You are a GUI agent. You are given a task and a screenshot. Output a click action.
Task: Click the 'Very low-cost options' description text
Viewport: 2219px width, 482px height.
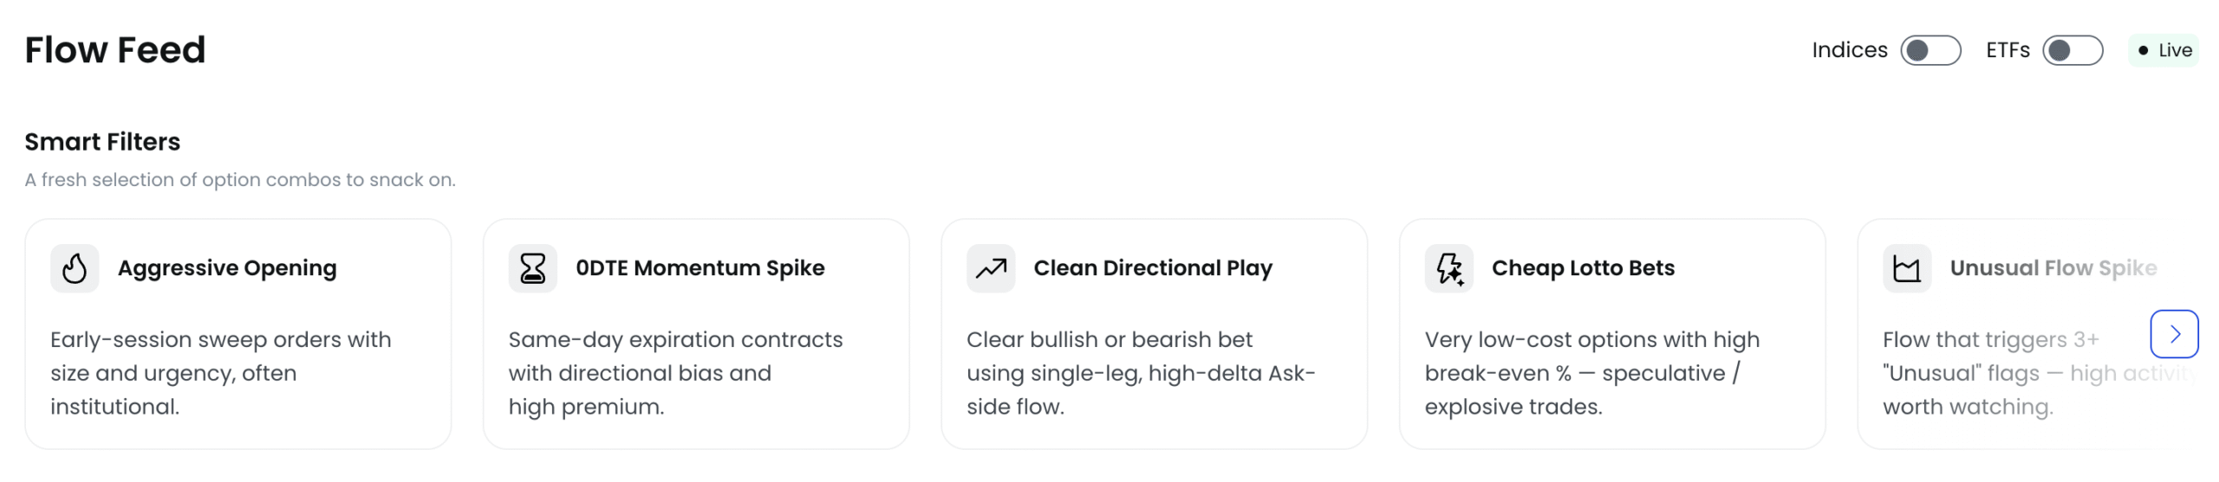[x=1591, y=373]
